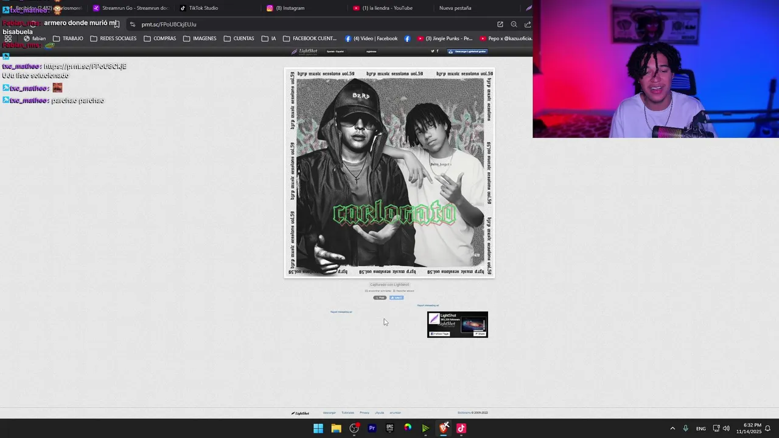Image resolution: width=779 pixels, height=438 pixels.
Task: Open the Jingle Punks YouTube bookmark
Action: tap(445, 38)
